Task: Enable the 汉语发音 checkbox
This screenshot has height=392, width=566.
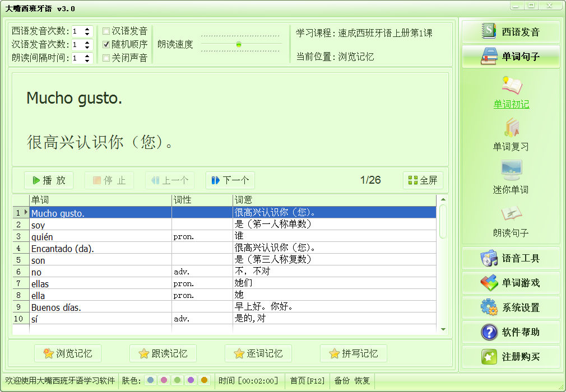Action: pos(106,31)
